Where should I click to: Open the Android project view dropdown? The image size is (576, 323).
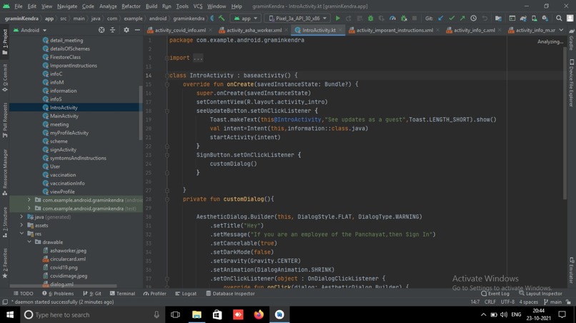30,30
